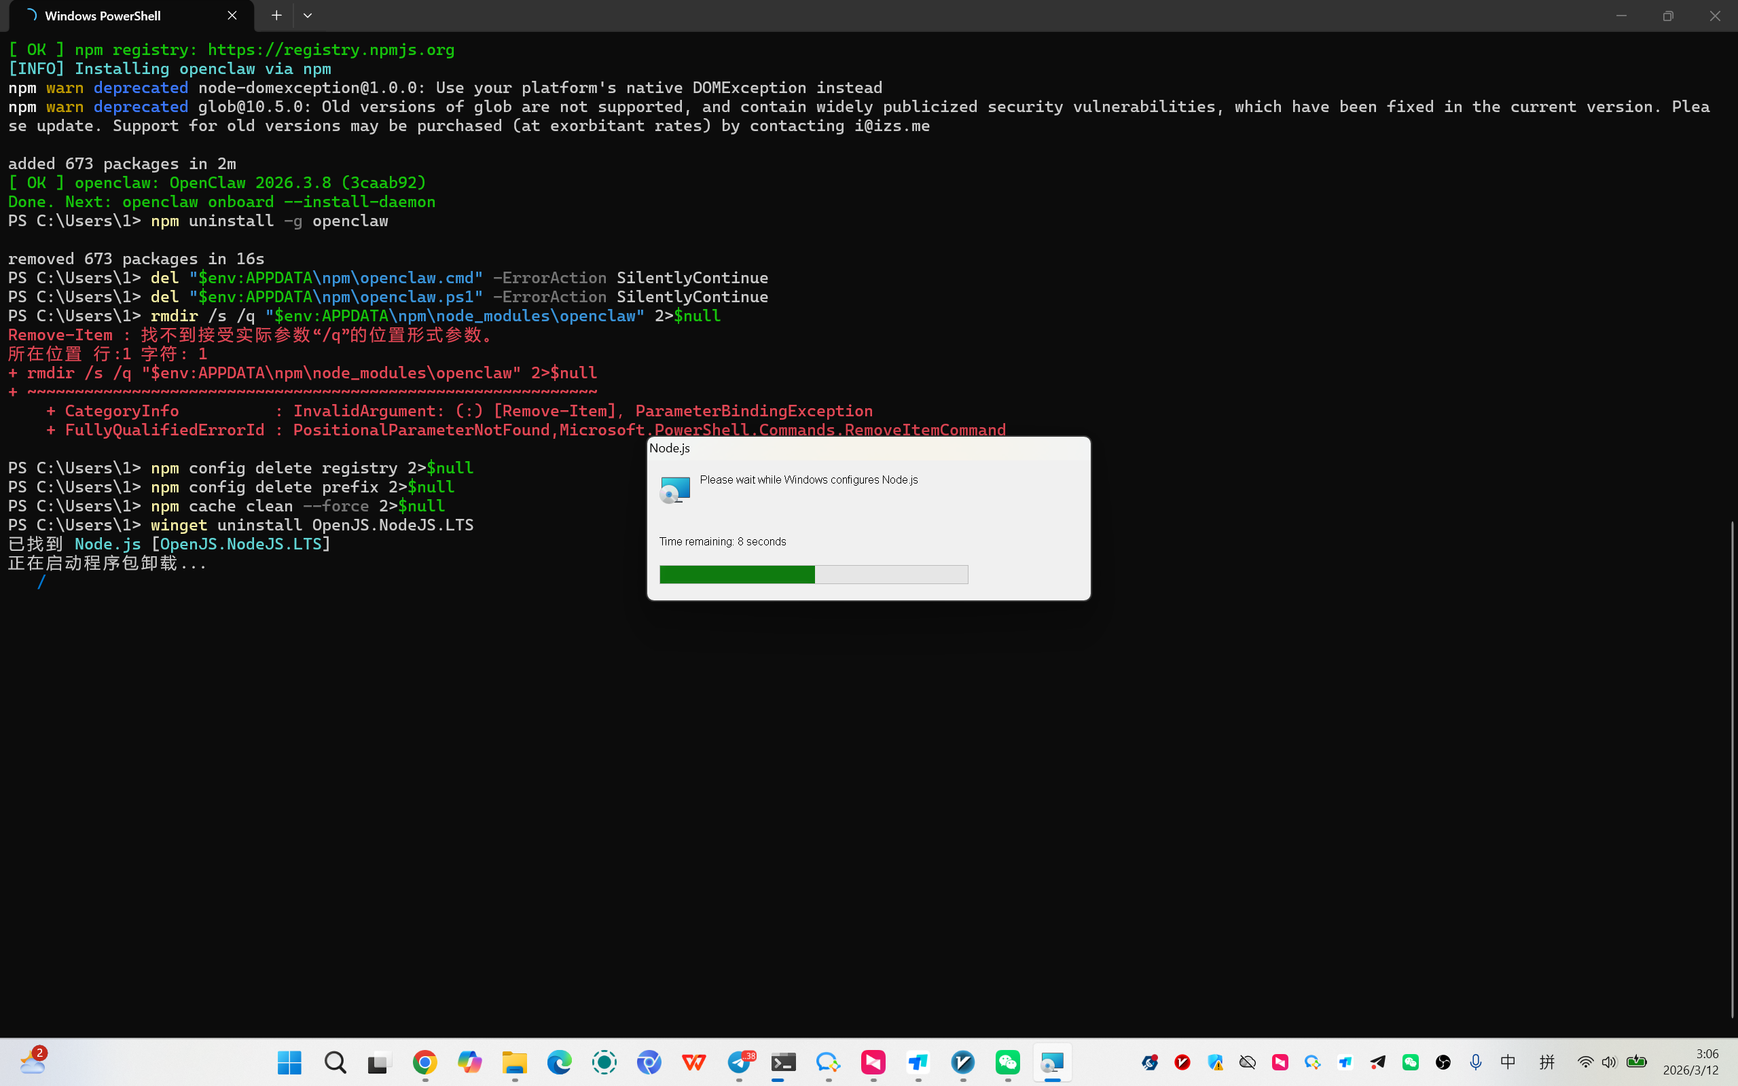Screen dimensions: 1738x1086
Task: Open Google Chrome from the taskbar
Action: click(x=424, y=1064)
